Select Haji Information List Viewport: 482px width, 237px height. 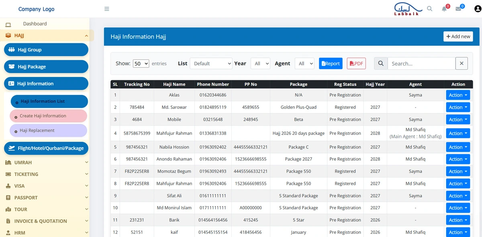click(x=49, y=101)
